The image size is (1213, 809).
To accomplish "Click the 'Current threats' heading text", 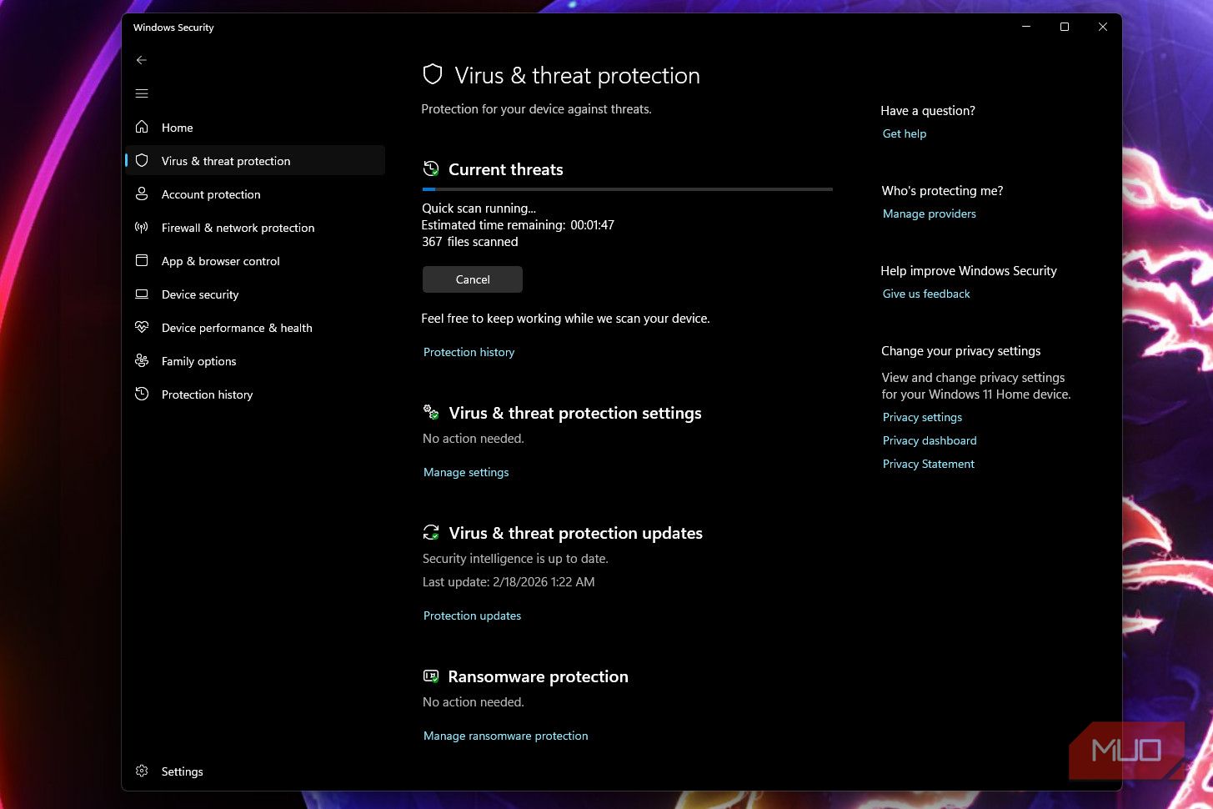I will [506, 169].
